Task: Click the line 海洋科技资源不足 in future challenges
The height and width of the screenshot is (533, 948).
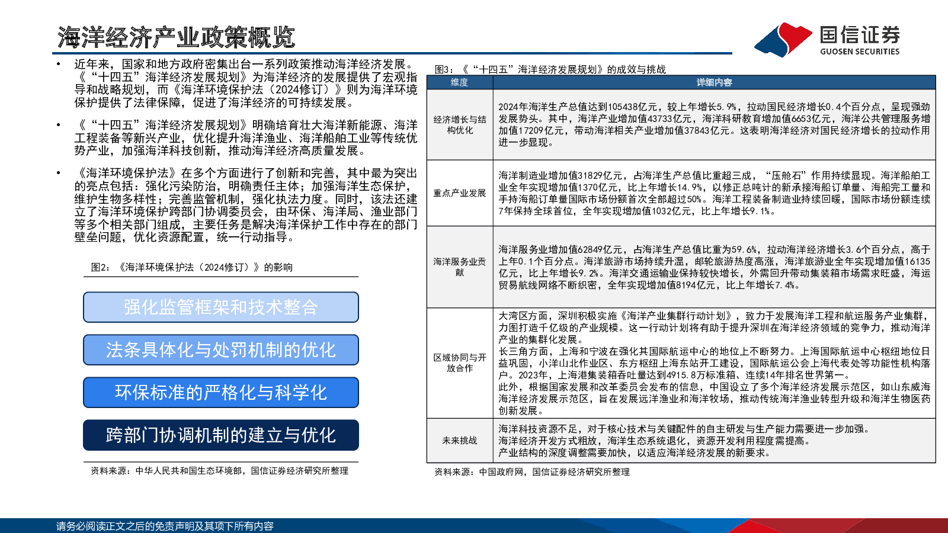Action: (x=684, y=429)
